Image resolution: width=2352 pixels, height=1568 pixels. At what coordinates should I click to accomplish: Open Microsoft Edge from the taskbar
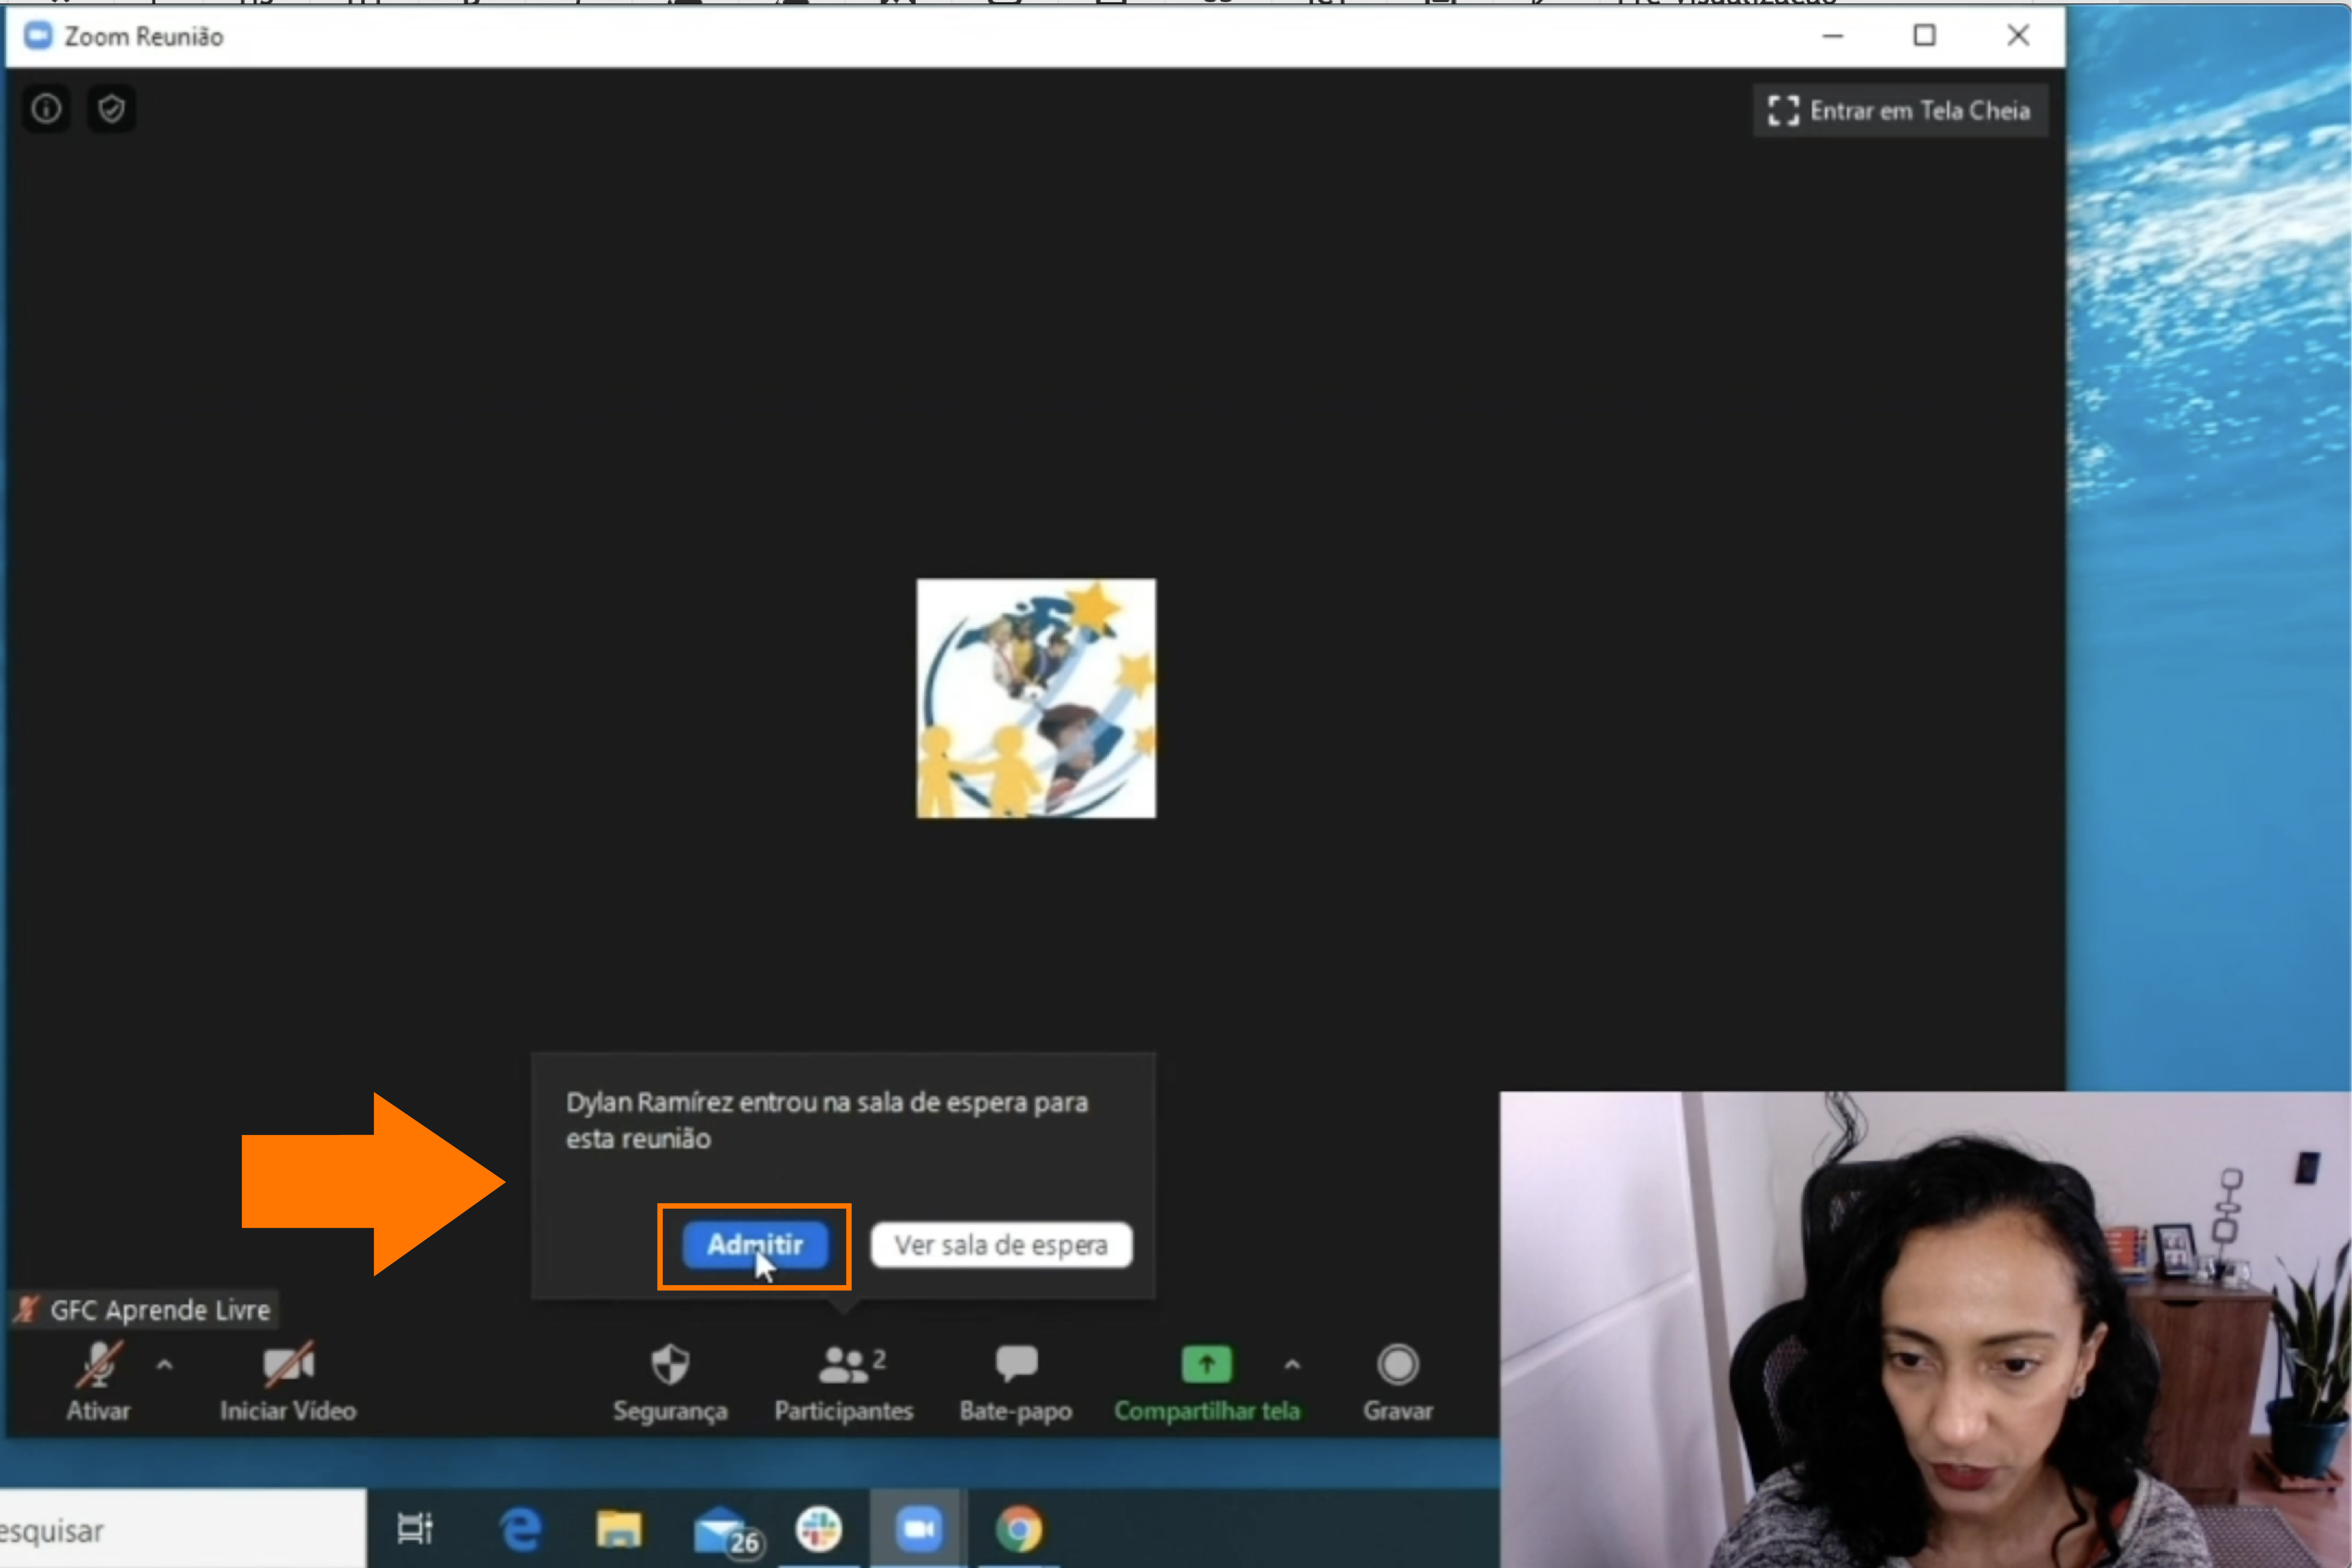click(520, 1529)
